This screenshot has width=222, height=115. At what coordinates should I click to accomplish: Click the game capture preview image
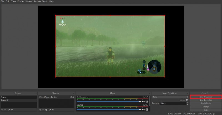coord(110,46)
